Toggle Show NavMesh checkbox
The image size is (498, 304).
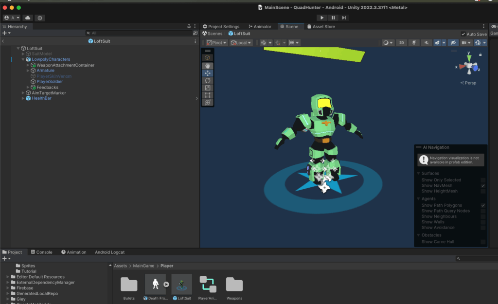[x=483, y=185]
